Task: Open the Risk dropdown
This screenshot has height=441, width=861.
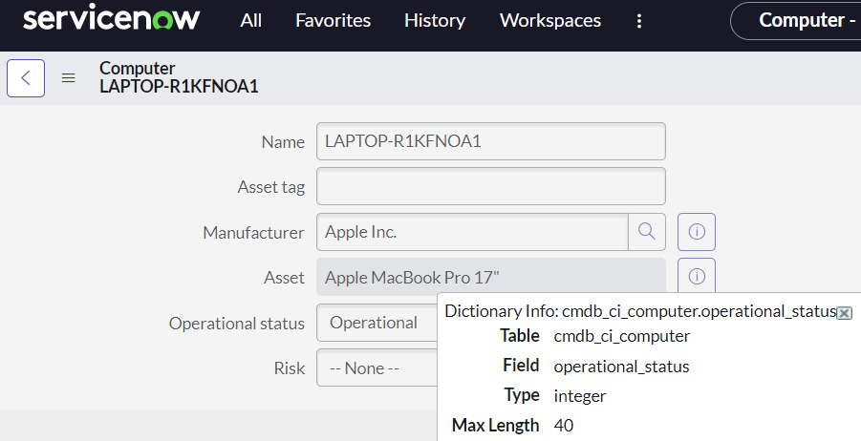Action: point(377,367)
